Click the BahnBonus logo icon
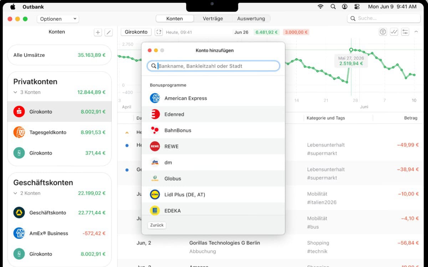 click(x=155, y=130)
